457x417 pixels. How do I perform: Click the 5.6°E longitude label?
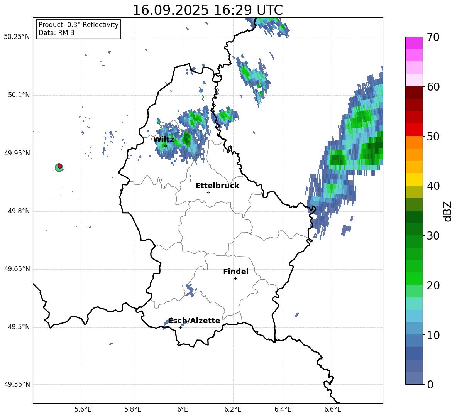(83, 409)
